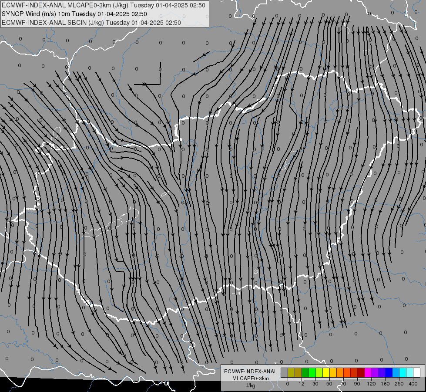Click the dark green legend swatch
426x392 pixels.
305,372
